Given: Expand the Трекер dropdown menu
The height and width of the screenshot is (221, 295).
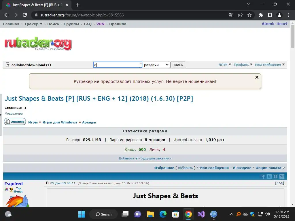Looking at the screenshot, I should 33,24.
